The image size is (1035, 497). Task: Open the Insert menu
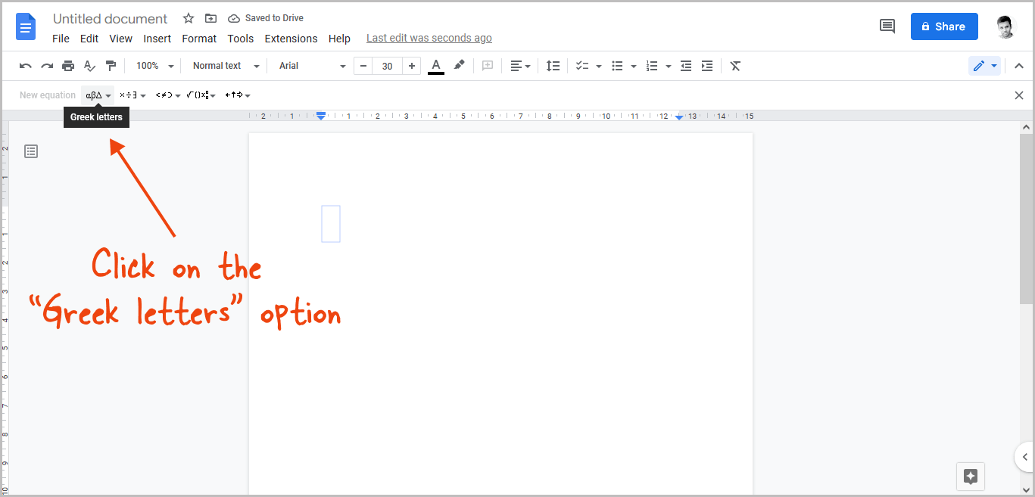[x=157, y=38]
